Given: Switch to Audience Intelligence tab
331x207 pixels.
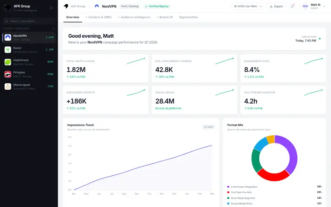Looking at the screenshot, I should (x=134, y=17).
